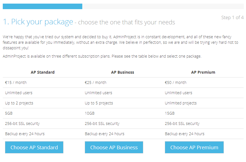Image resolution: width=246 pixels, height=162 pixels.
Task: Click the subscription plans description paragraph
Action: coord(102,56)
